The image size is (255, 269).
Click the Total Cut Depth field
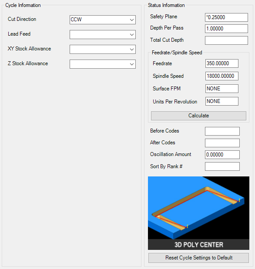226,40
